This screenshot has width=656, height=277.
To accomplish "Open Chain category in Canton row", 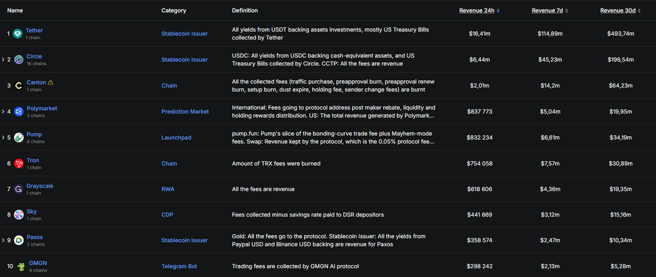I will click(x=169, y=86).
